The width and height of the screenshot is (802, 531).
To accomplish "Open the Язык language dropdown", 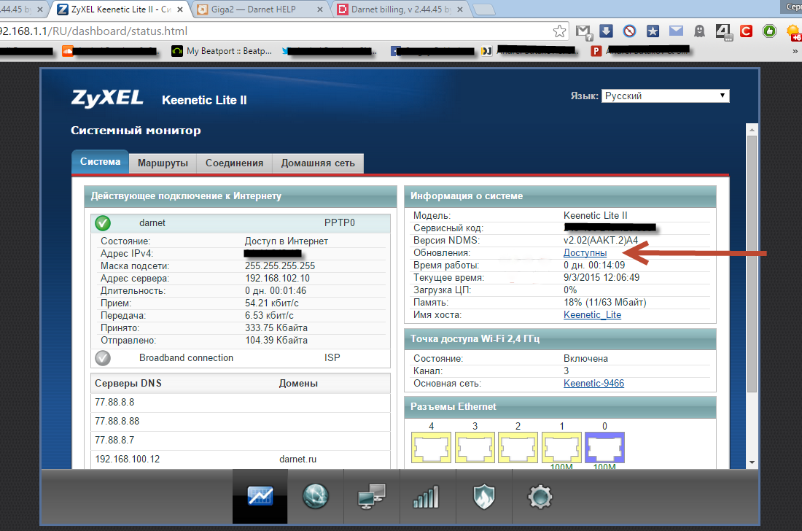I will [x=666, y=96].
